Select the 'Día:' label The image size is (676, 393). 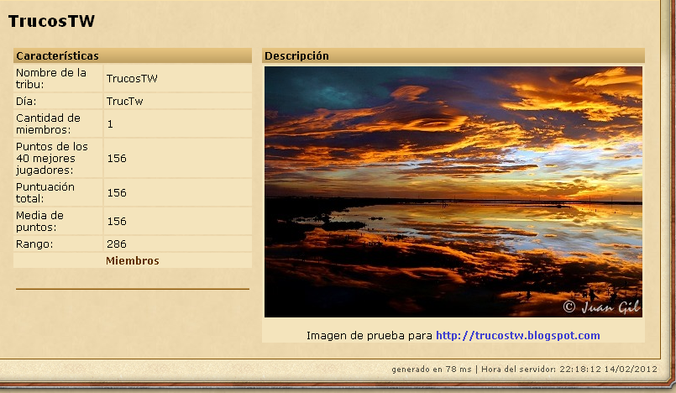point(26,102)
